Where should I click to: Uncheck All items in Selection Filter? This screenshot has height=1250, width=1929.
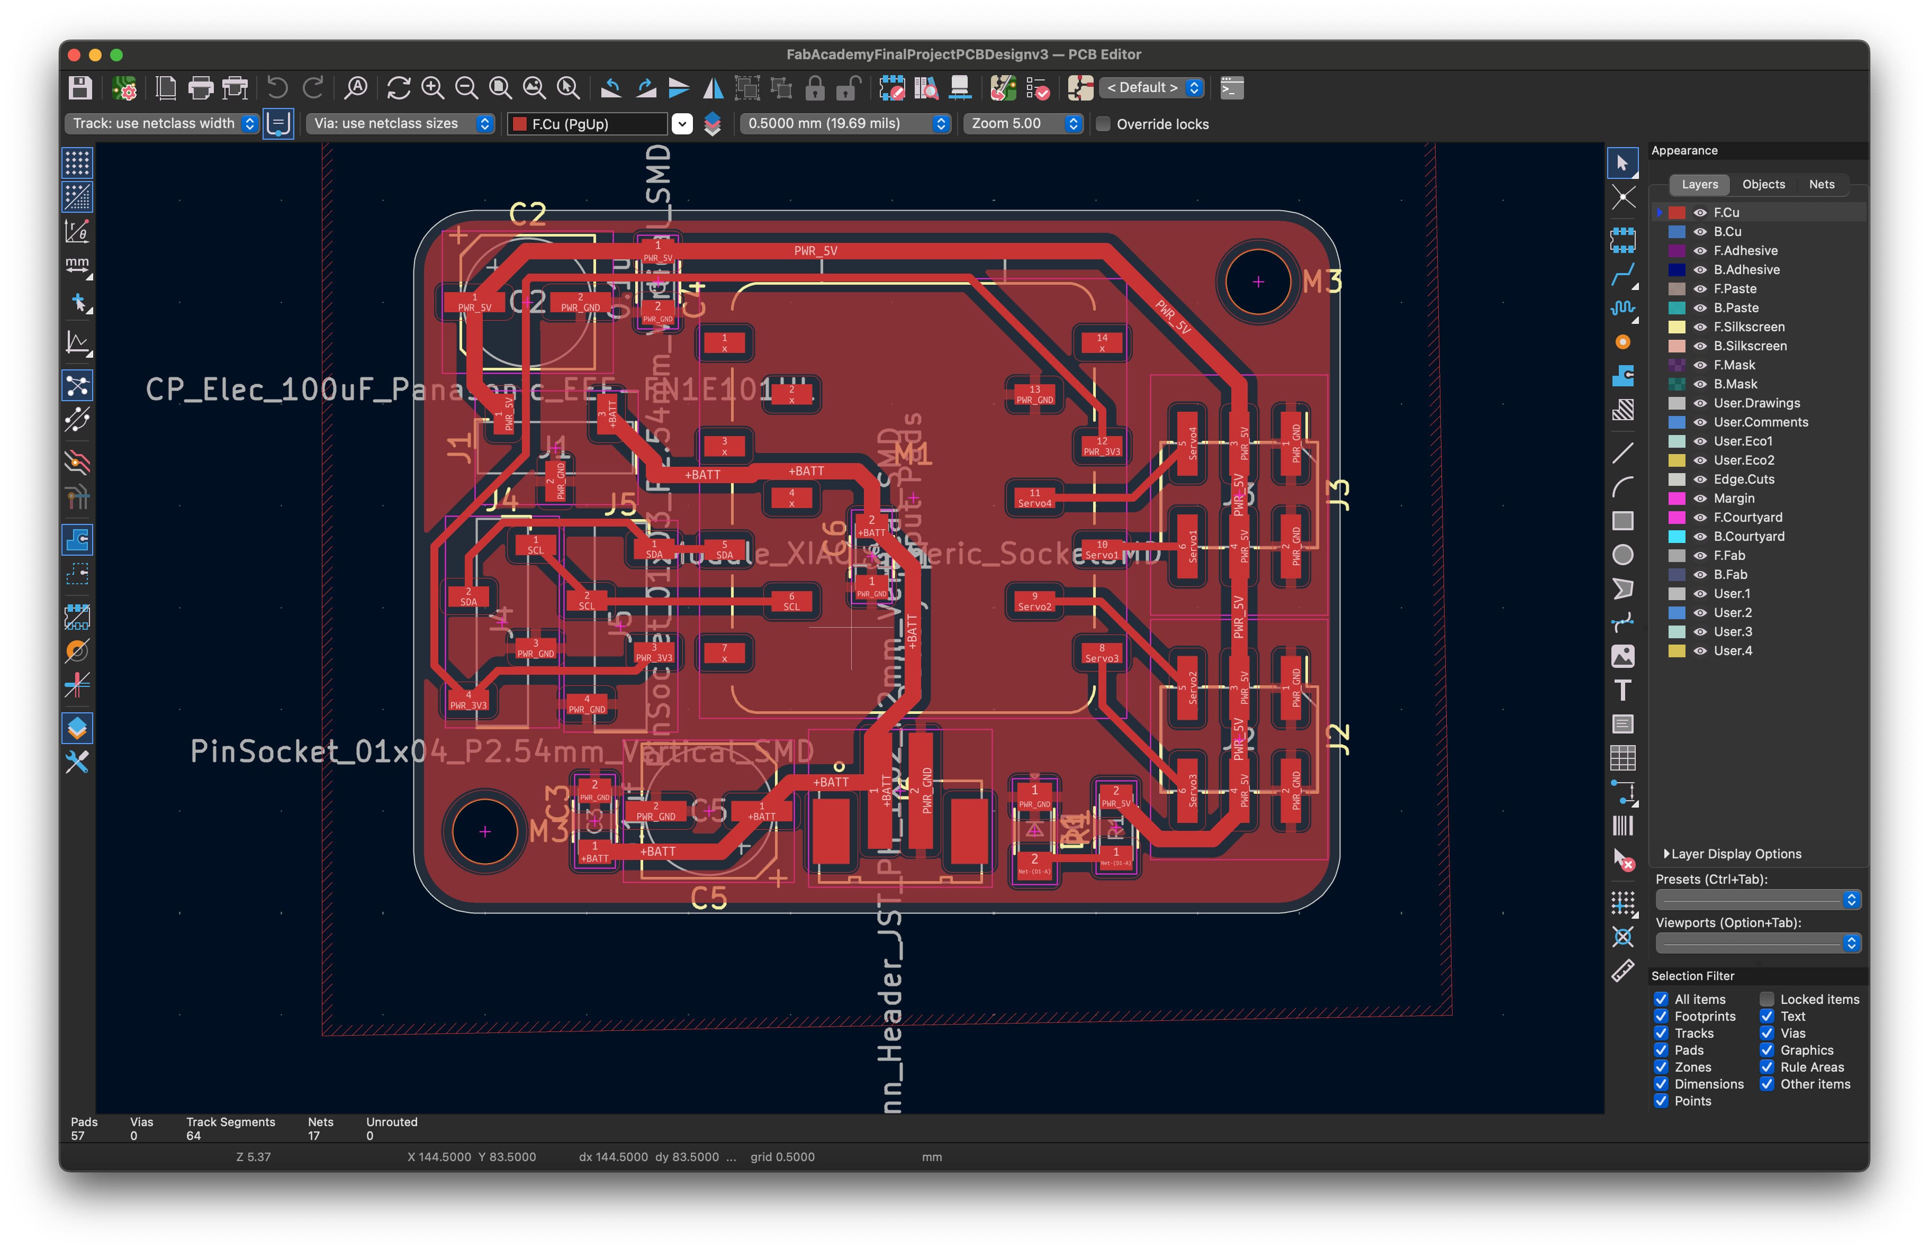1661,999
